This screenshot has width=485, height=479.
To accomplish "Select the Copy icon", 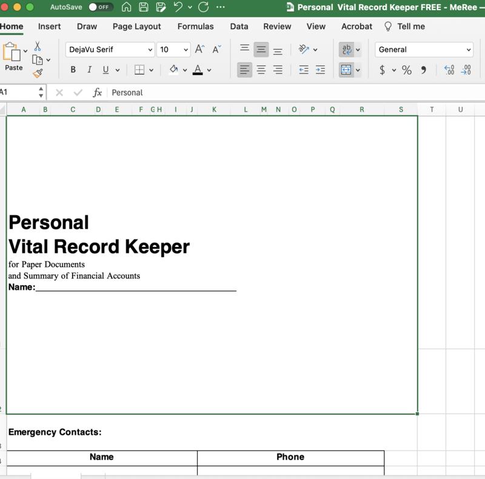I will (36, 59).
